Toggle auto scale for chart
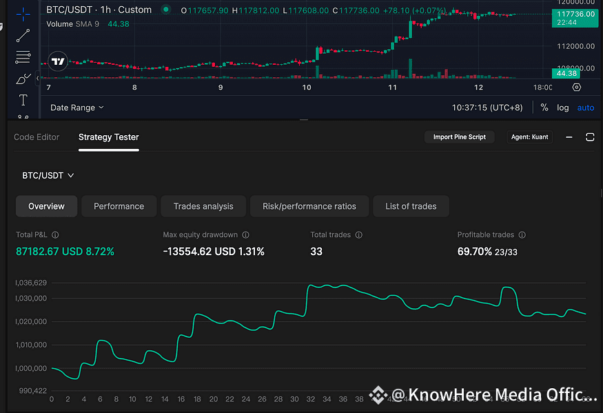This screenshot has width=603, height=413. tap(585, 108)
